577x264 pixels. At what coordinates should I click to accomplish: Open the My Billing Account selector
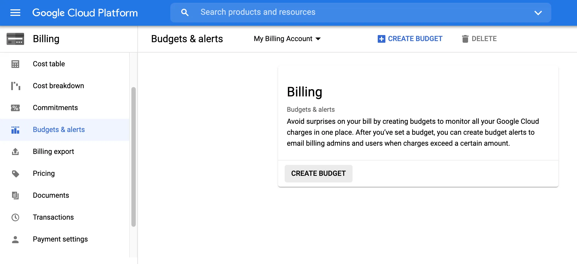coord(287,39)
